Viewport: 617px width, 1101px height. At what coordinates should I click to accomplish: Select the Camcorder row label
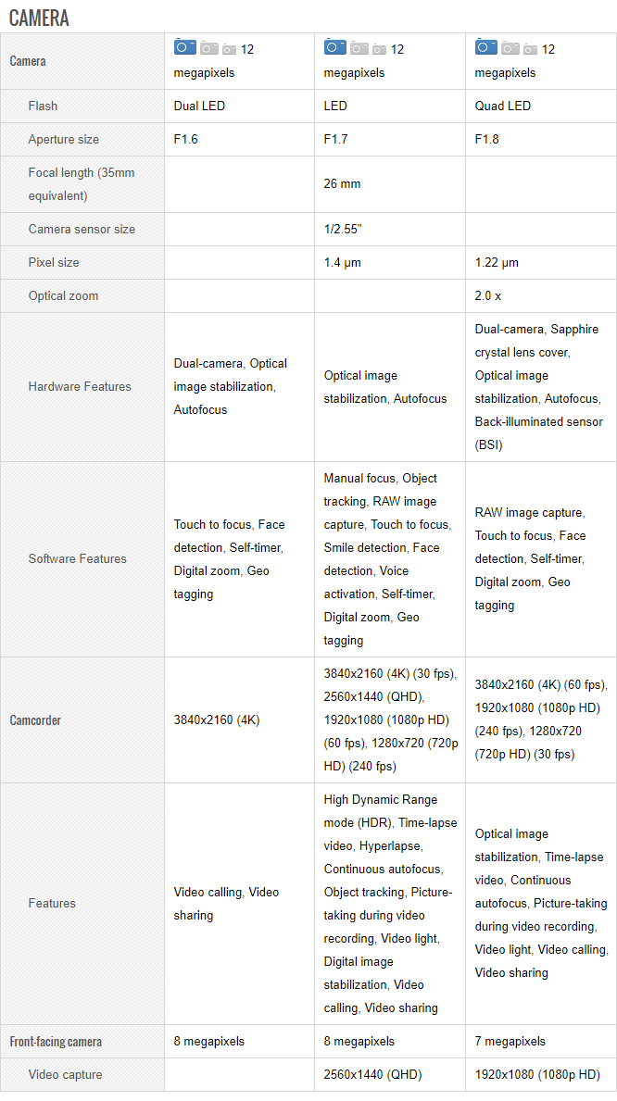coord(35,720)
